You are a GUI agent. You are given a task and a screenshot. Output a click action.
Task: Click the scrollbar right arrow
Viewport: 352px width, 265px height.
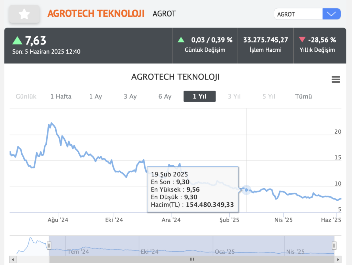point(339,259)
